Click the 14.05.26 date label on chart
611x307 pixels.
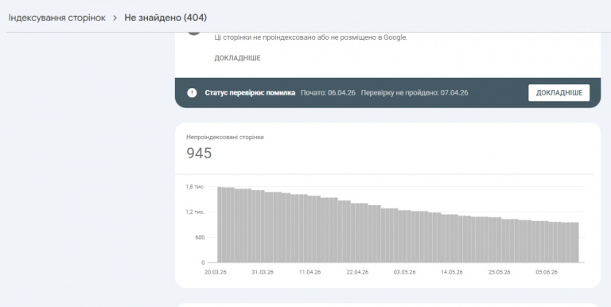click(x=452, y=272)
